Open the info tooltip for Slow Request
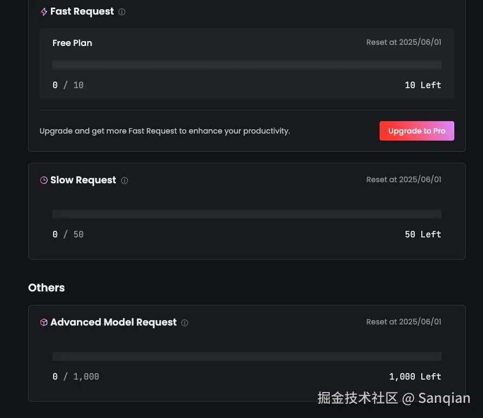The width and height of the screenshot is (483, 418). (125, 181)
